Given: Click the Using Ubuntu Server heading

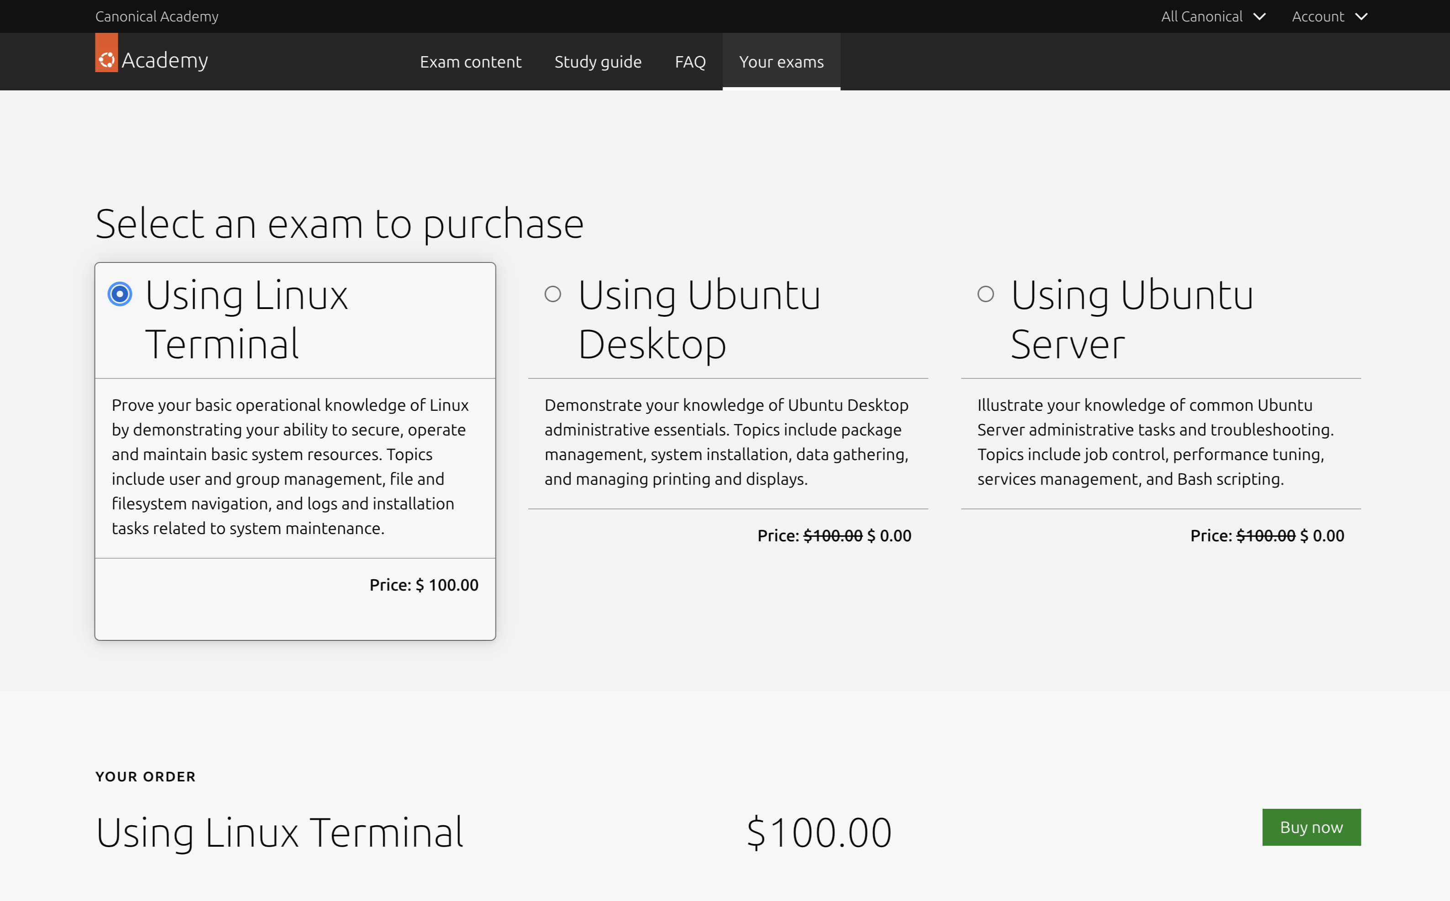Looking at the screenshot, I should (1132, 320).
